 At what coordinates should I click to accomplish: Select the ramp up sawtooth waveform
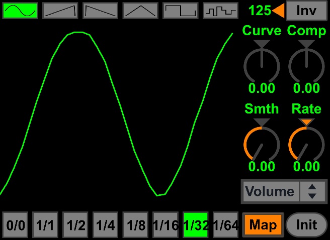coord(60,11)
